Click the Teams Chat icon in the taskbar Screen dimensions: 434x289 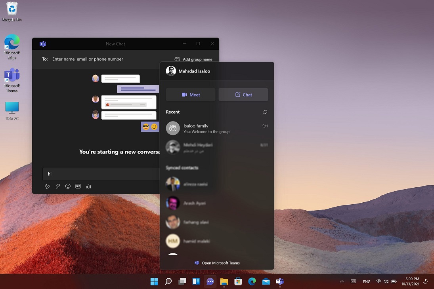coord(210,281)
